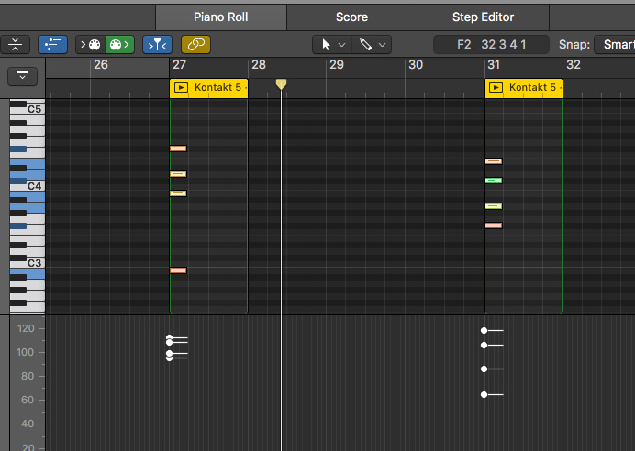Select the lowest note in bar 27

click(x=178, y=270)
